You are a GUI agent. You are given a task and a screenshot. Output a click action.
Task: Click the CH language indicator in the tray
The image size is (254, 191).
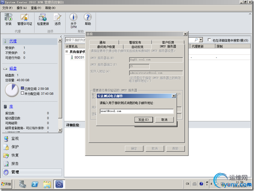pyautogui.click(x=188, y=184)
